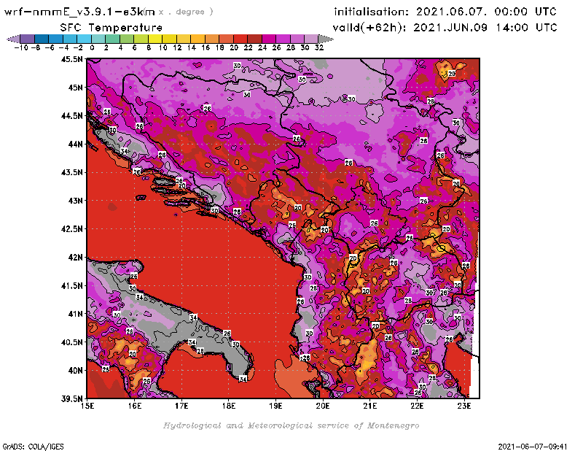Click the 'Hydrological and Meteorological service of Montenegro' caption
583x451 pixels.
[x=291, y=425]
